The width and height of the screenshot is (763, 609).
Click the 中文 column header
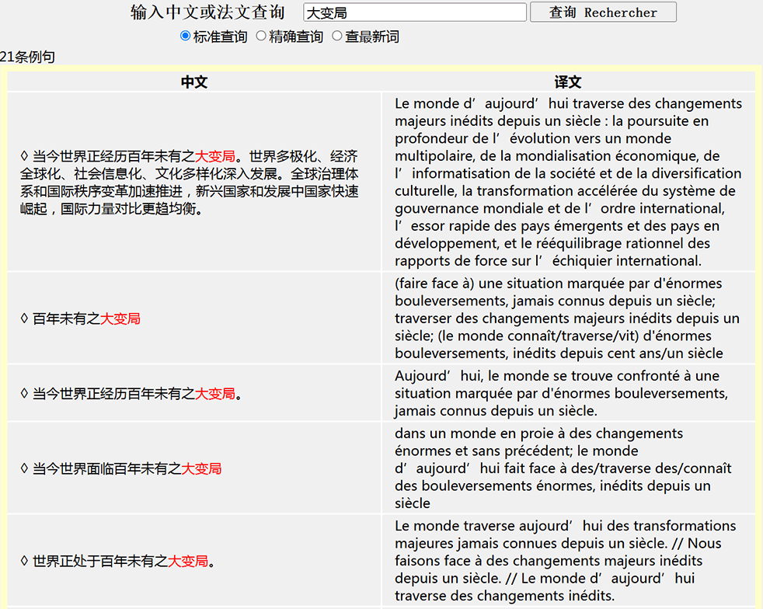[x=194, y=82]
